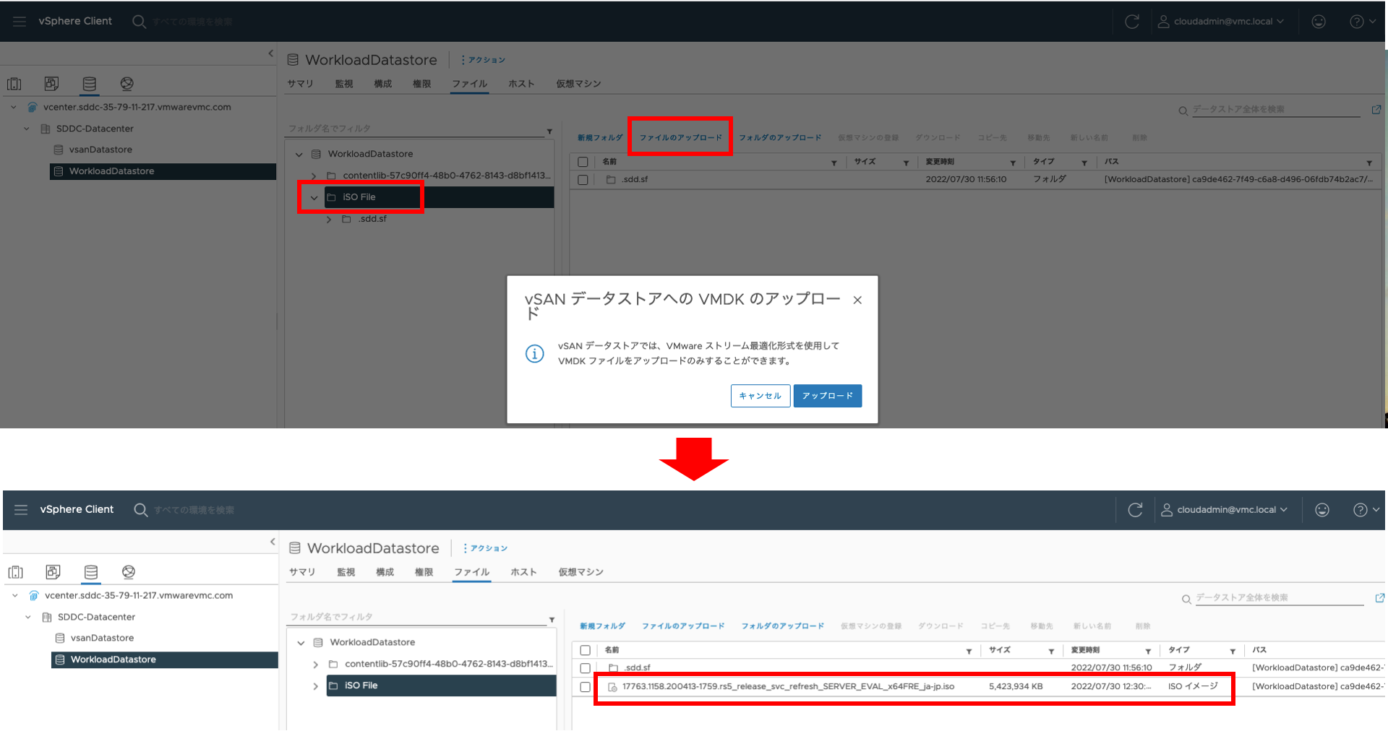
Task: Click 新規フォルダ in lower toolbar
Action: [x=602, y=626]
